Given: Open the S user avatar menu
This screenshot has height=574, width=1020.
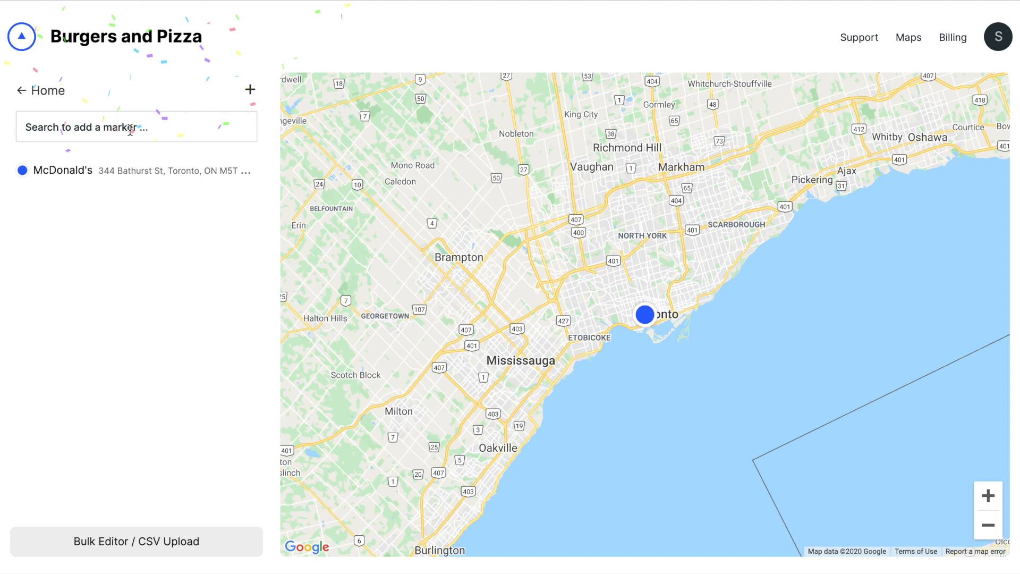Looking at the screenshot, I should (x=998, y=37).
